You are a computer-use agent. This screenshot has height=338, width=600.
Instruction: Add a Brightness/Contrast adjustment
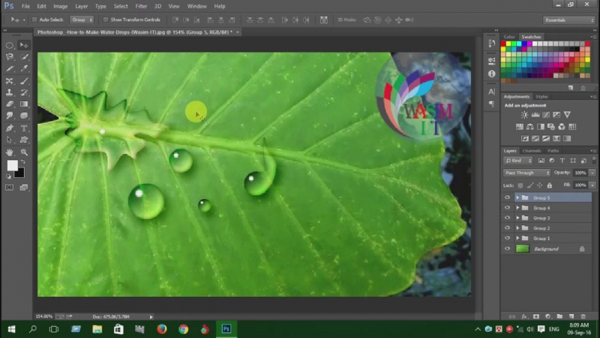(524, 115)
